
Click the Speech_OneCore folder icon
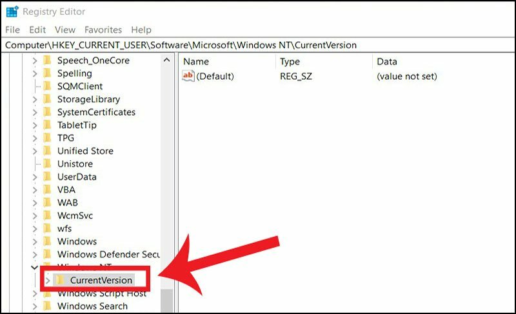pos(47,60)
